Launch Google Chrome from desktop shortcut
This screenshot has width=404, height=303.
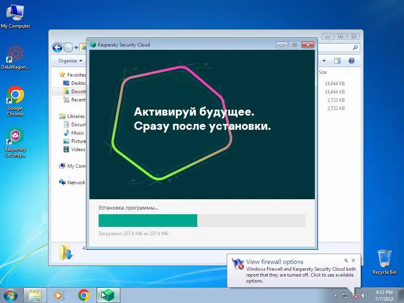[x=15, y=101]
